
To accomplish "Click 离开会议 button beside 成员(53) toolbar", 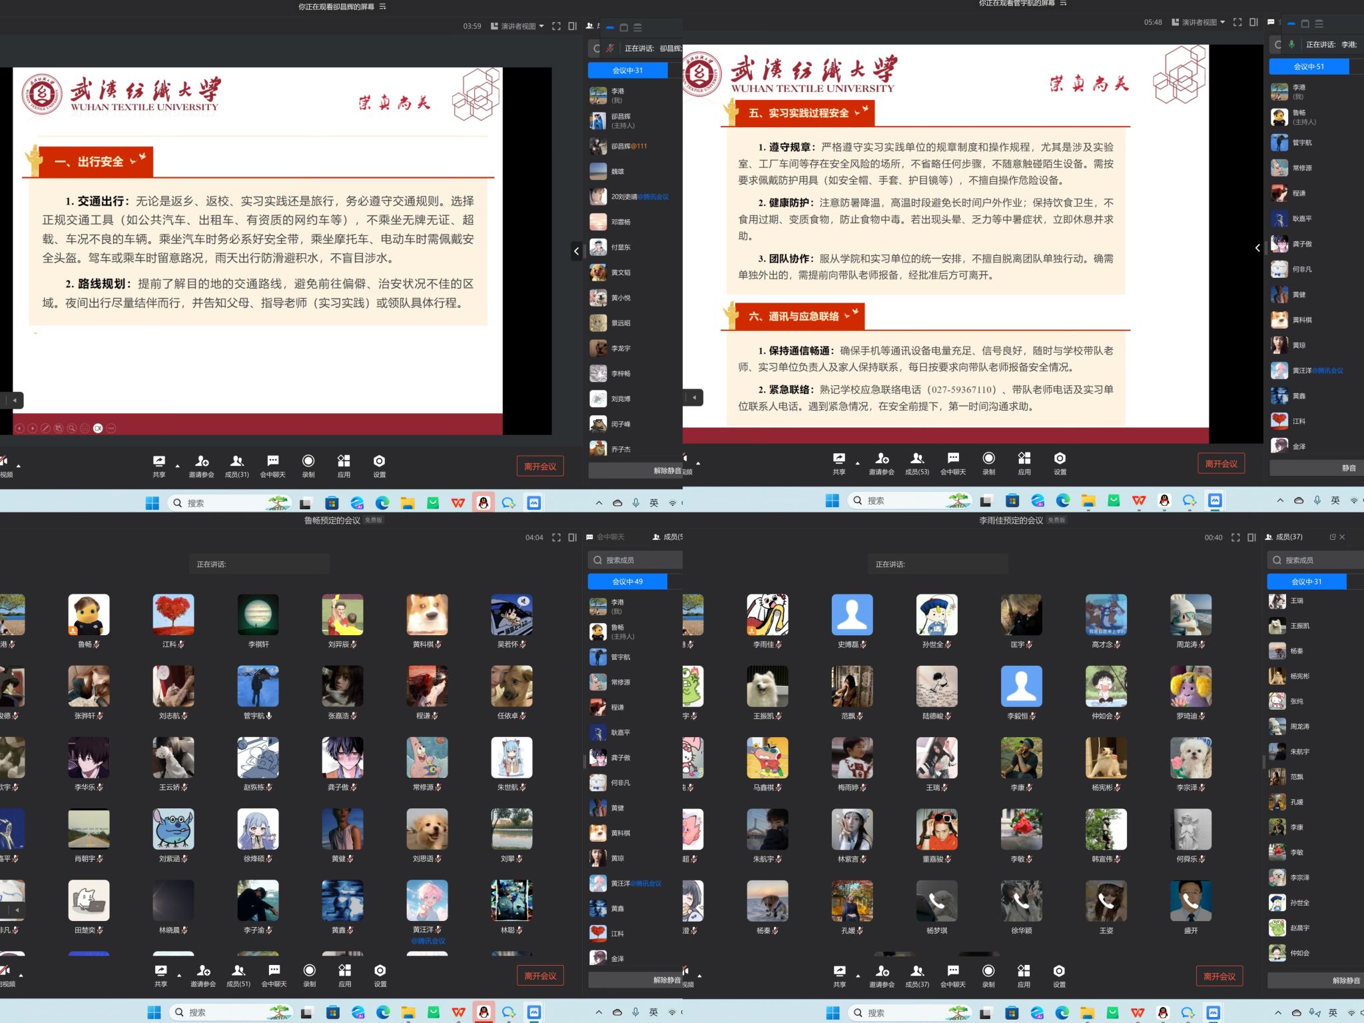I will 1221,463.
